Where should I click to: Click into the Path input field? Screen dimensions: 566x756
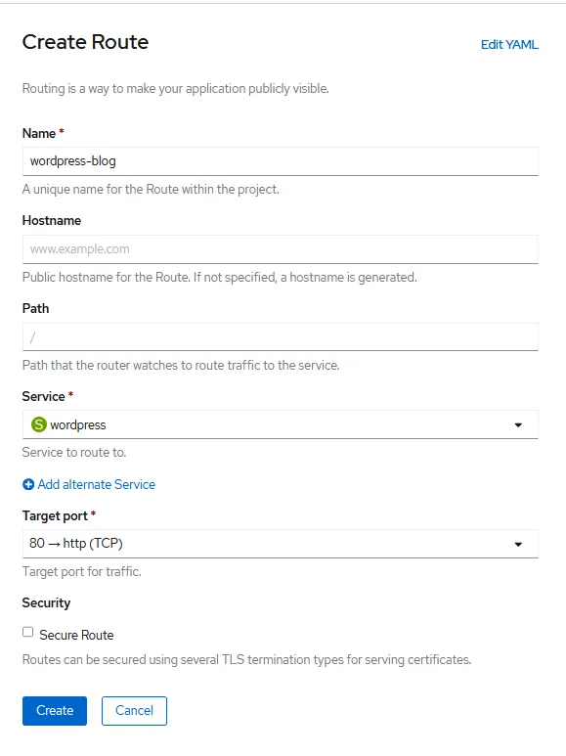(281, 337)
